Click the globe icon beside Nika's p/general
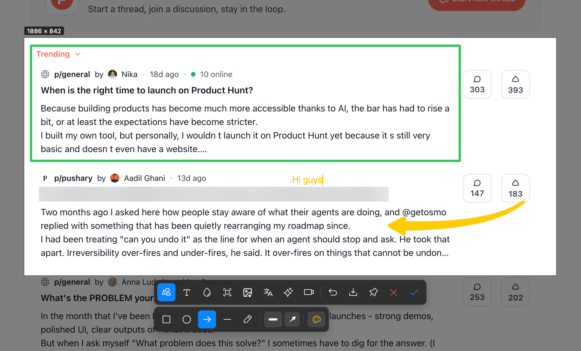Image resolution: width=581 pixels, height=351 pixels. [45, 74]
